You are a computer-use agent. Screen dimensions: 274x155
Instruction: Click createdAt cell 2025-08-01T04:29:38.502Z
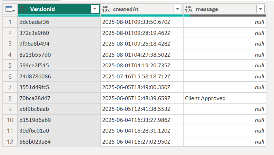[142, 55]
